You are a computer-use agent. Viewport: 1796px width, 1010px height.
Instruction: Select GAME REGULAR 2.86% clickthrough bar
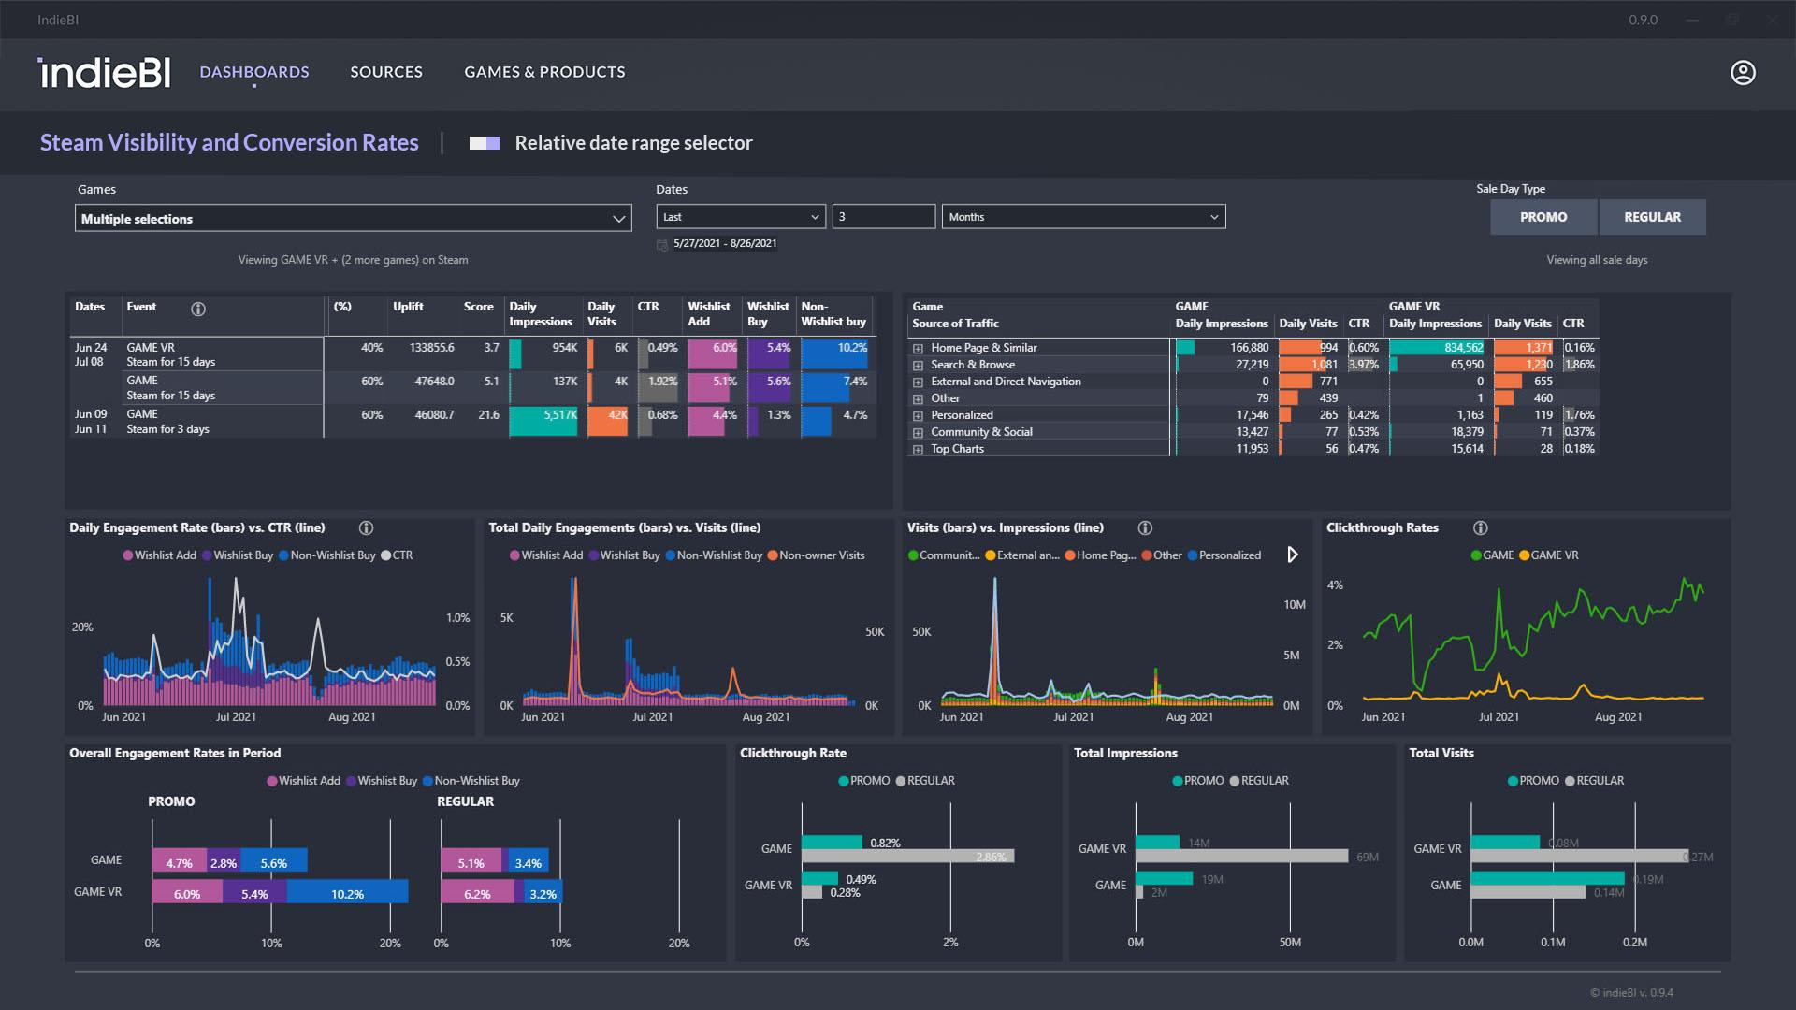point(907,857)
